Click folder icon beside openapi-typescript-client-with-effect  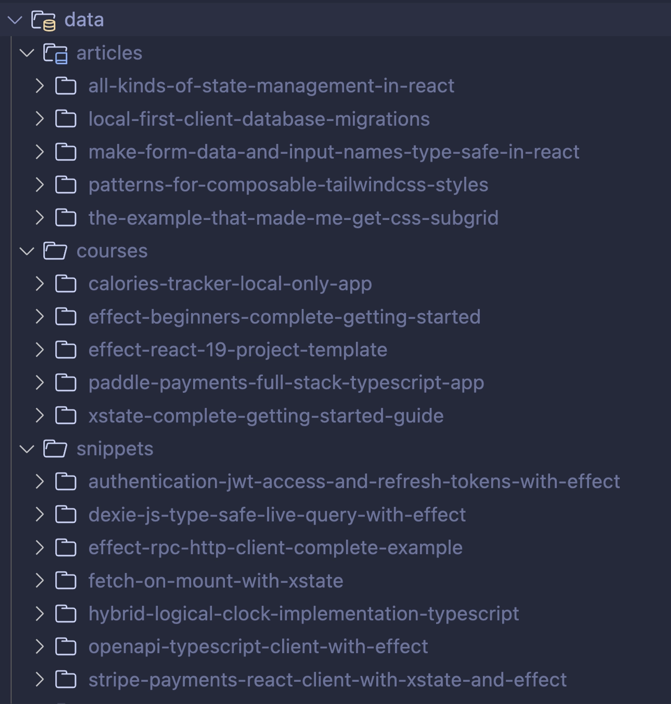coord(66,647)
